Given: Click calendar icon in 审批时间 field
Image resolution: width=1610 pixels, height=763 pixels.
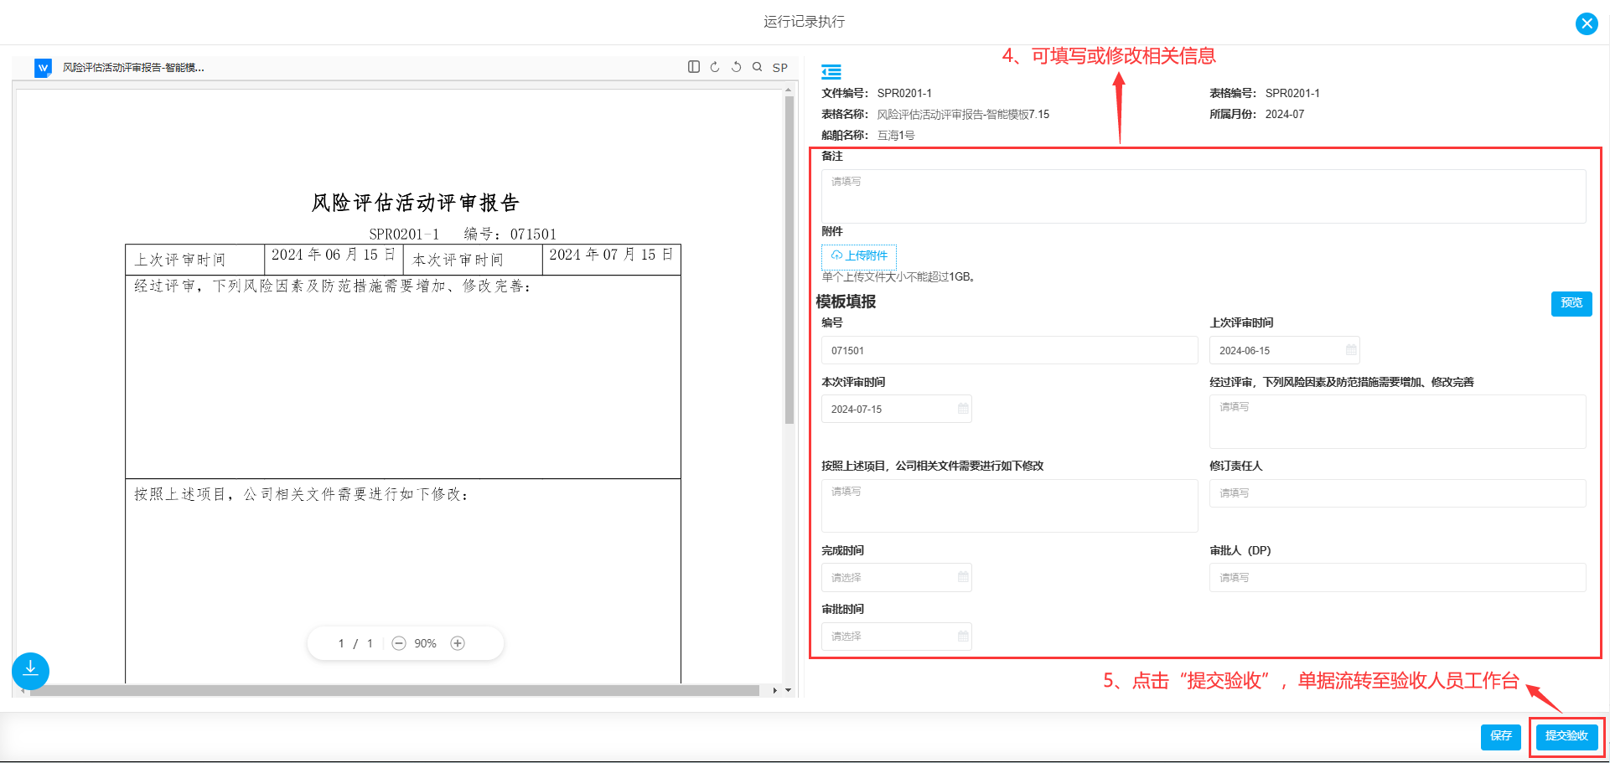Looking at the screenshot, I should pos(963,637).
